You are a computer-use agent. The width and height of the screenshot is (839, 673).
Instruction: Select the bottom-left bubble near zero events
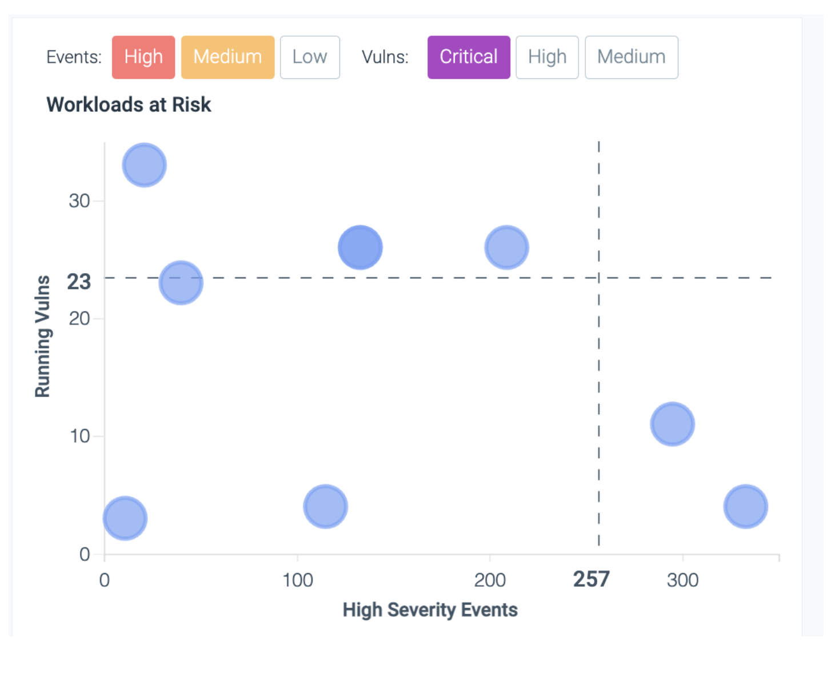(125, 517)
